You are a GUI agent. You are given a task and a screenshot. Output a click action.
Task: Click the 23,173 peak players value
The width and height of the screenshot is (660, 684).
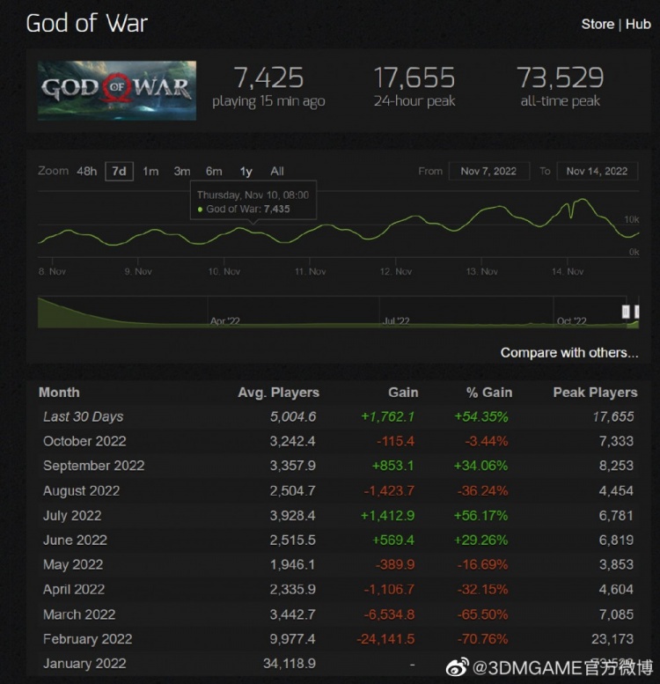(x=612, y=639)
